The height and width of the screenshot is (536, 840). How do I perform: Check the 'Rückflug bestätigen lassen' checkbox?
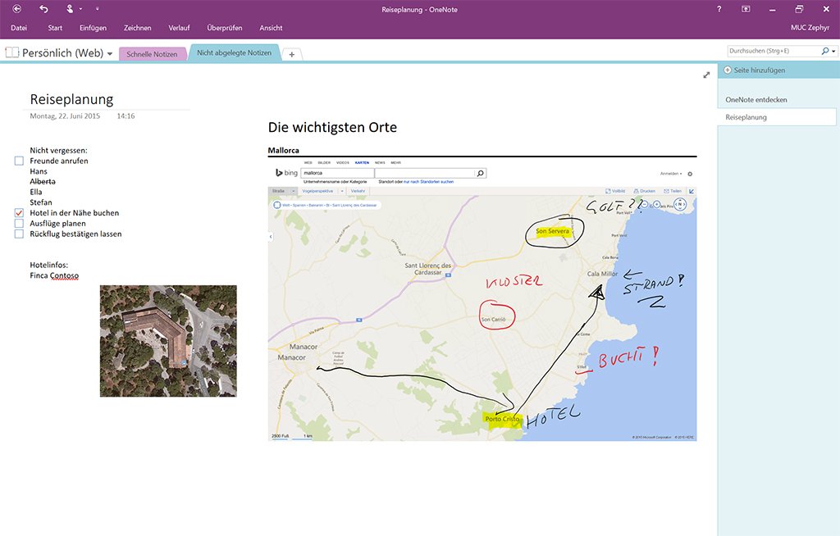point(19,234)
